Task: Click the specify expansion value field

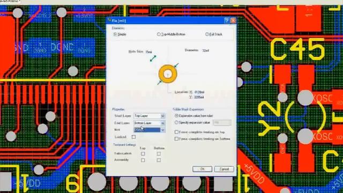Action: (x=222, y=123)
